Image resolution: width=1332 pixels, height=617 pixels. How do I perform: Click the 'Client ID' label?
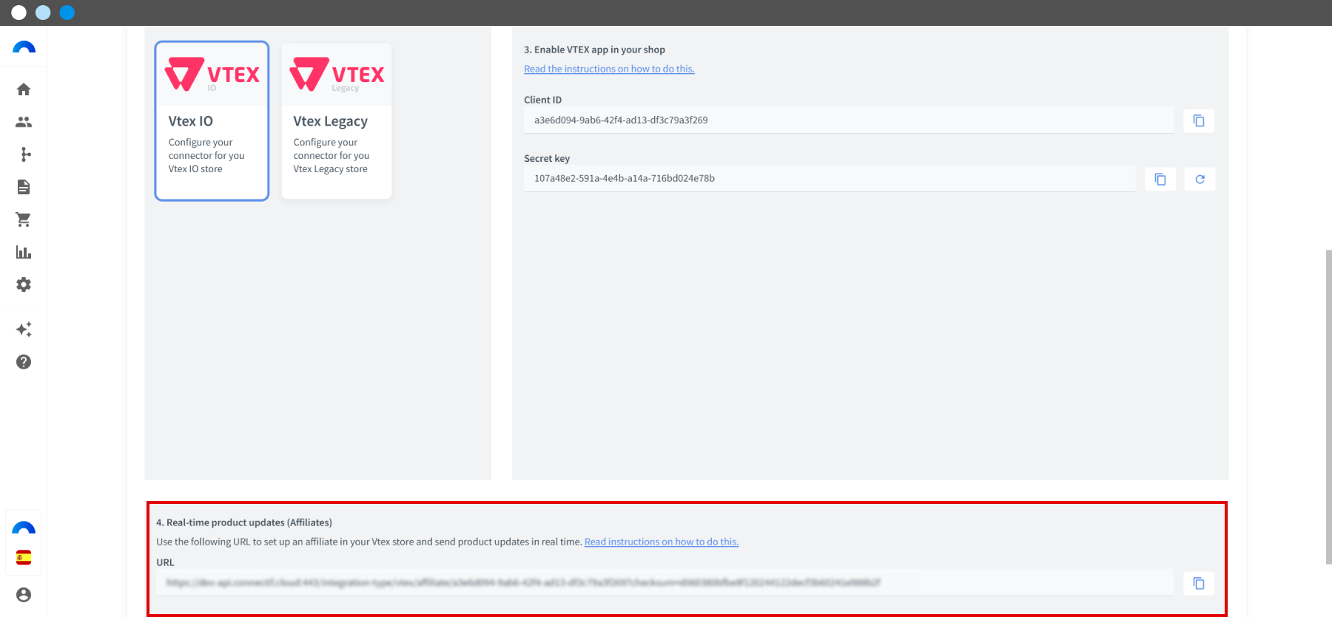coord(542,100)
